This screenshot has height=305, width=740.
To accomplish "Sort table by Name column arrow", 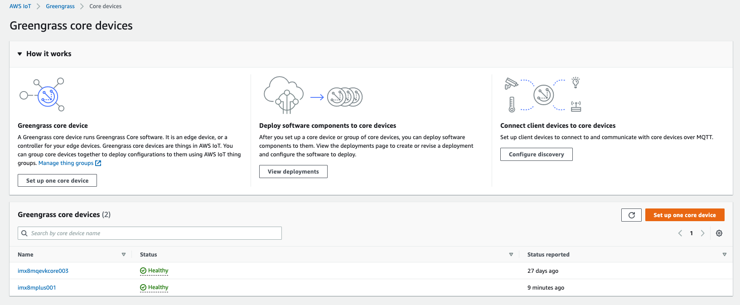I will pos(123,255).
